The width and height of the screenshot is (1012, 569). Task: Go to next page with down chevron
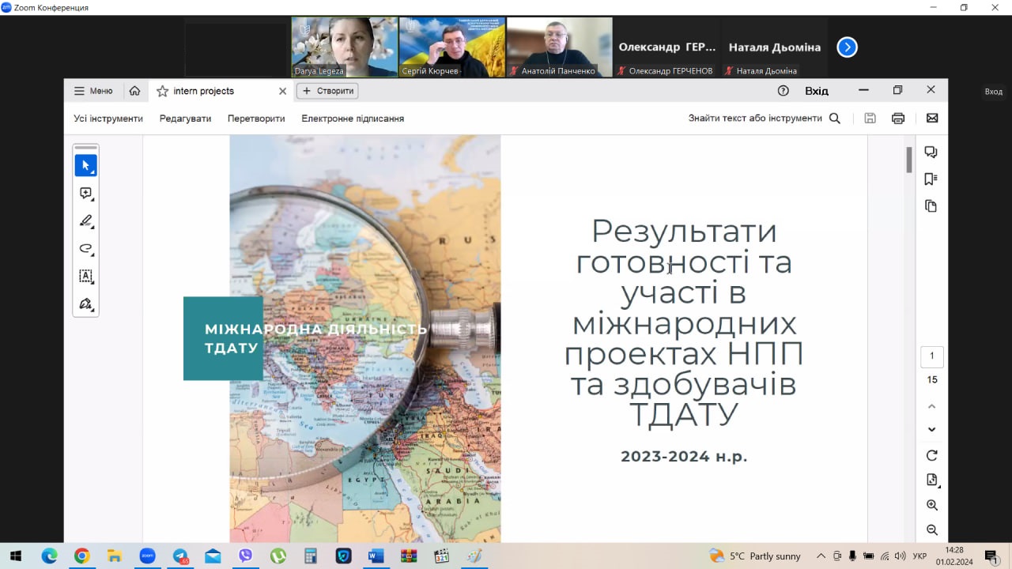(931, 430)
